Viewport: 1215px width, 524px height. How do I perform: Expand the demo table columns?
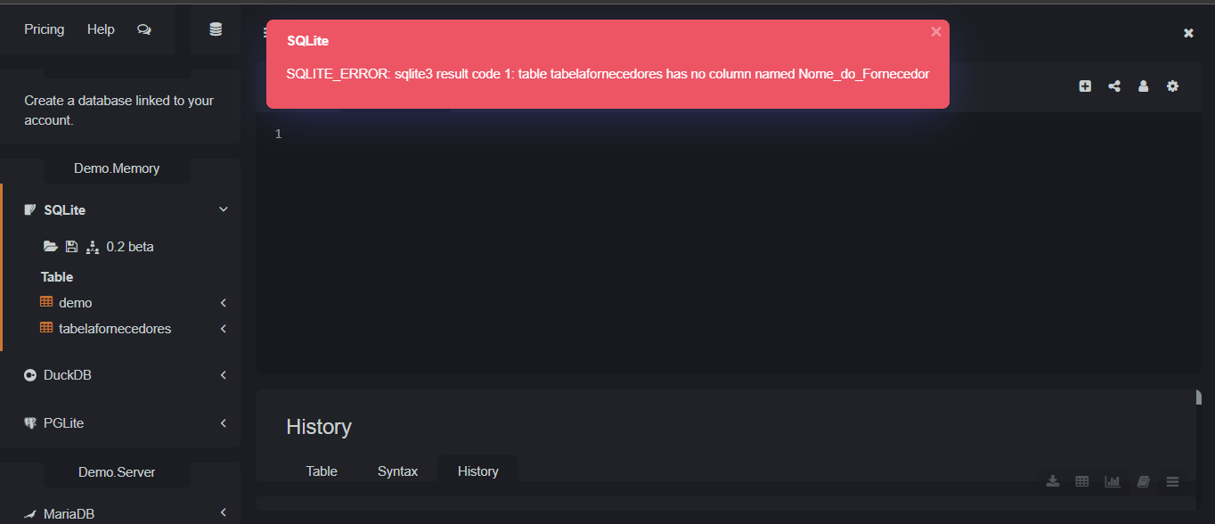tap(224, 303)
